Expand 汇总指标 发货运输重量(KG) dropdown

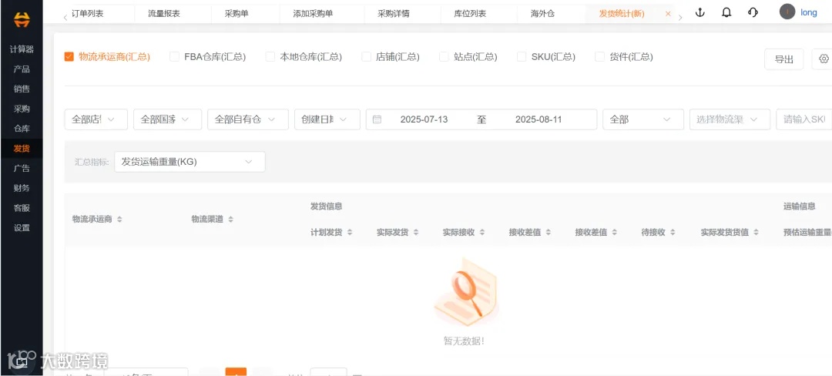(190, 162)
